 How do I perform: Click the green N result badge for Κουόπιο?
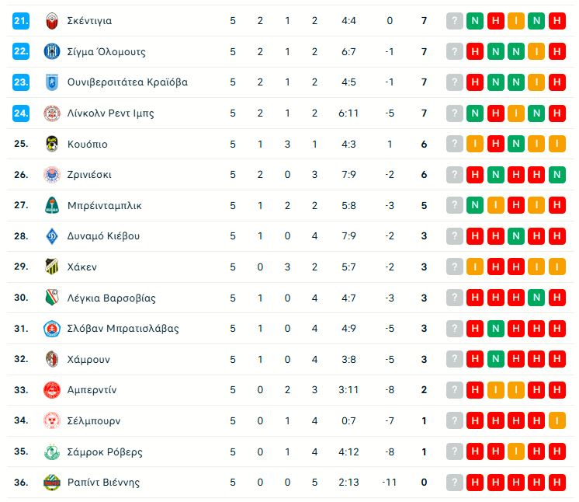pyautogui.click(x=515, y=144)
